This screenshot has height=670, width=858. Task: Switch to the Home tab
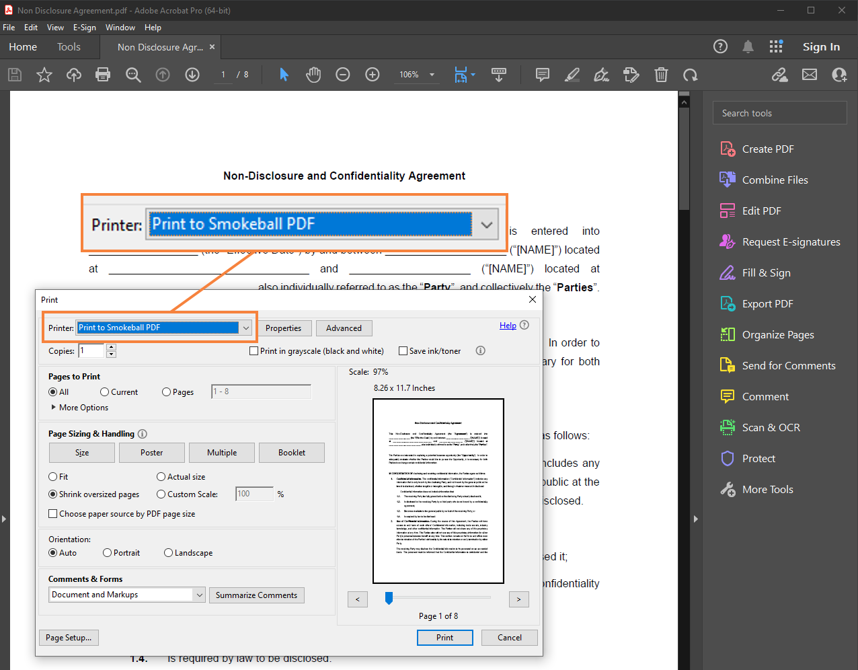(23, 47)
